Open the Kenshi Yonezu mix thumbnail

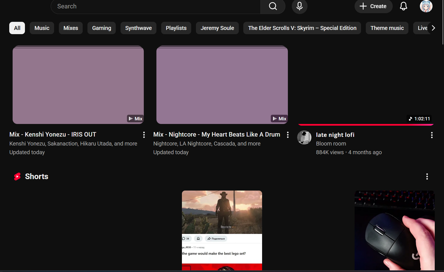(78, 85)
